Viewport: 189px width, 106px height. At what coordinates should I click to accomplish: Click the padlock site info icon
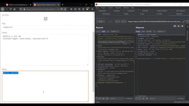[24, 9]
